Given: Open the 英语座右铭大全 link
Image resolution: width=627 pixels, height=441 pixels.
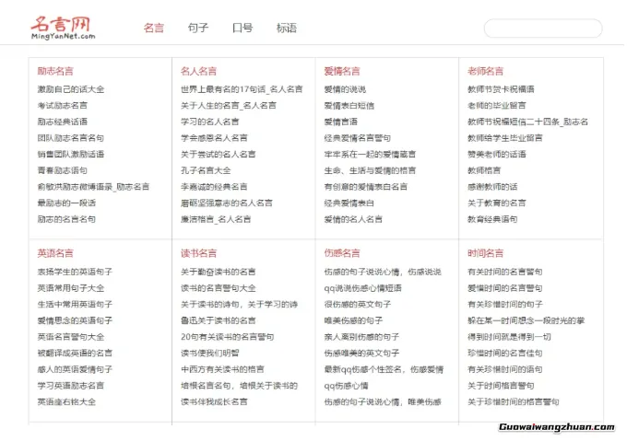Looking at the screenshot, I should click(x=66, y=401).
